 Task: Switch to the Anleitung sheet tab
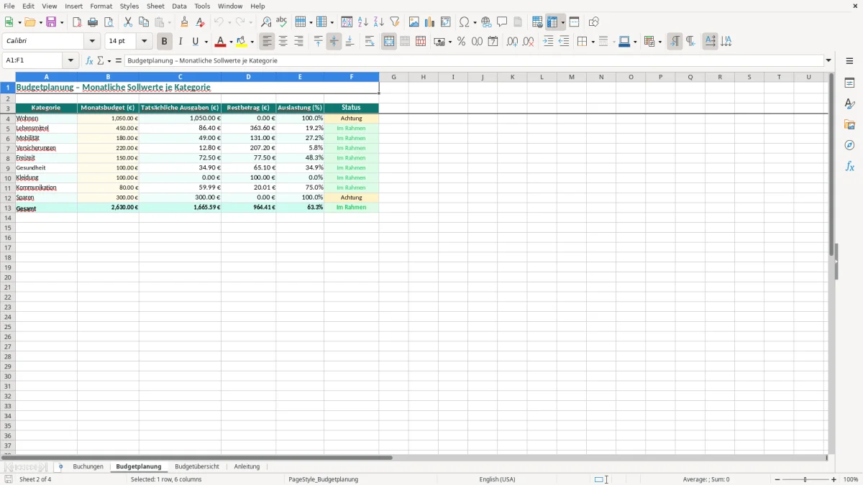(247, 466)
